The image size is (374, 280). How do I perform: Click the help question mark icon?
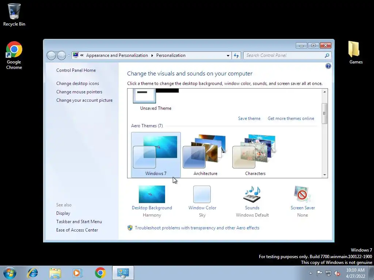point(328,66)
